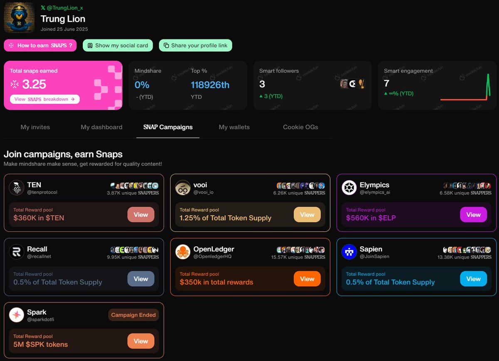This screenshot has width=499, height=361.
Task: Click the Joined 25 June 2025 text
Action: click(x=64, y=29)
